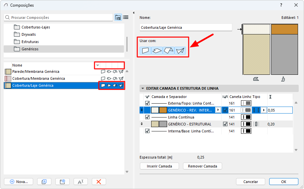
Task: Focus the Procurar Composições search box
Action: (58, 18)
